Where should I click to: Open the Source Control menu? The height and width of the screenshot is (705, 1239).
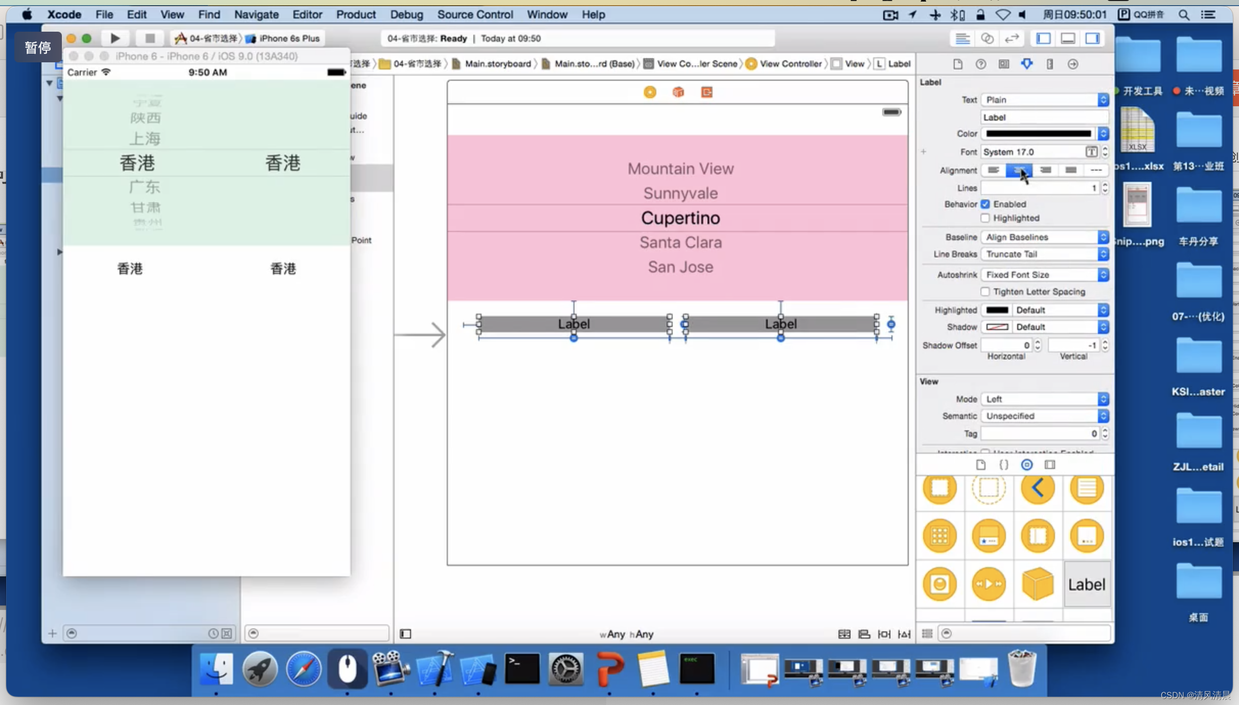[x=475, y=14]
